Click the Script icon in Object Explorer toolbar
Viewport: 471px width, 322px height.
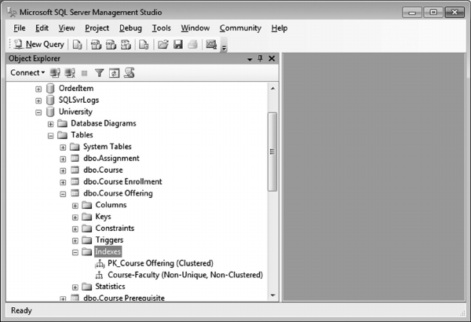[130, 73]
